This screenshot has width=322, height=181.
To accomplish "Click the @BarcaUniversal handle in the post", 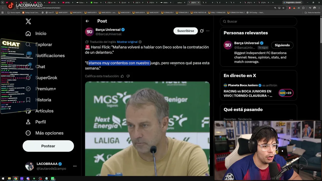I will [x=108, y=34].
